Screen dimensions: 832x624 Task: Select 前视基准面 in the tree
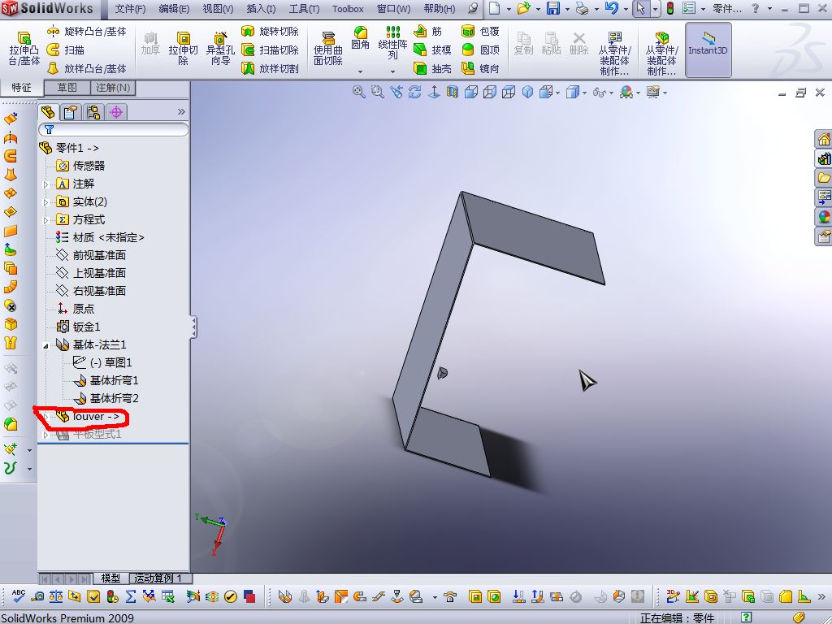91,255
